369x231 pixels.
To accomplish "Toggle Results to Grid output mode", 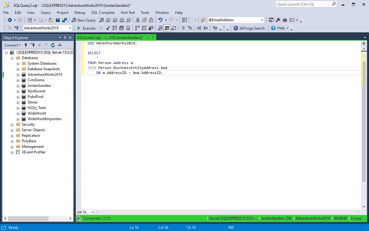I will pyautogui.click(x=167, y=28).
